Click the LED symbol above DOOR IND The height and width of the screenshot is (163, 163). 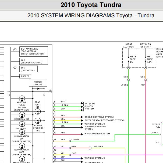(x=22, y=124)
